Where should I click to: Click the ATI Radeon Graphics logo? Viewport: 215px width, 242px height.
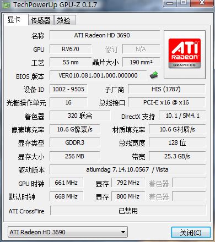point(185,53)
